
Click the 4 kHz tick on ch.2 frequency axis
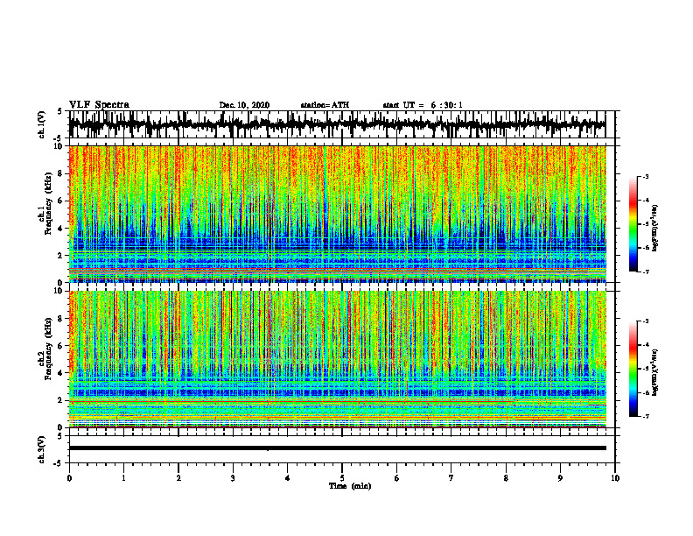[61, 373]
